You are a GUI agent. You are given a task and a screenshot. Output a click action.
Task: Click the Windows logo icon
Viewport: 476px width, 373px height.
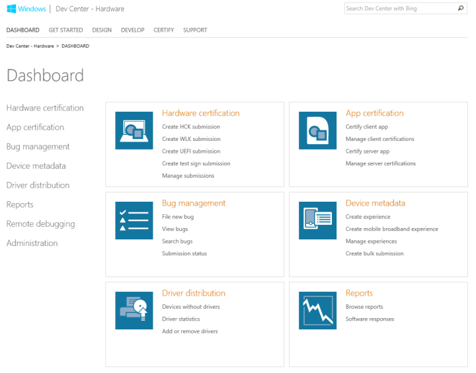[11, 9]
